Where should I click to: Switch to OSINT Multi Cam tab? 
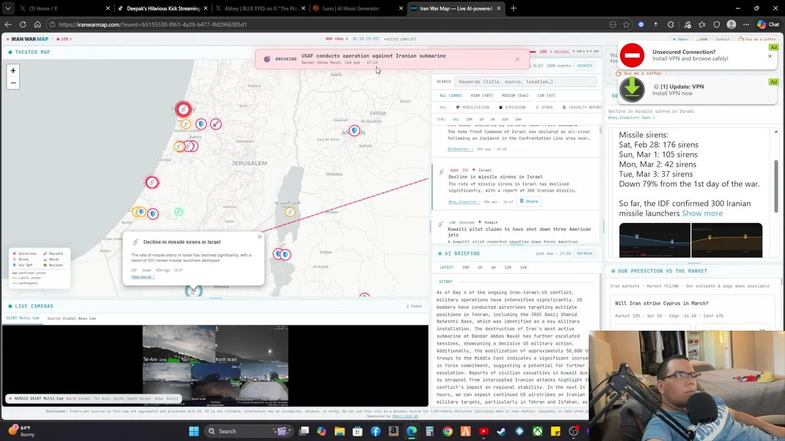[x=23, y=318]
